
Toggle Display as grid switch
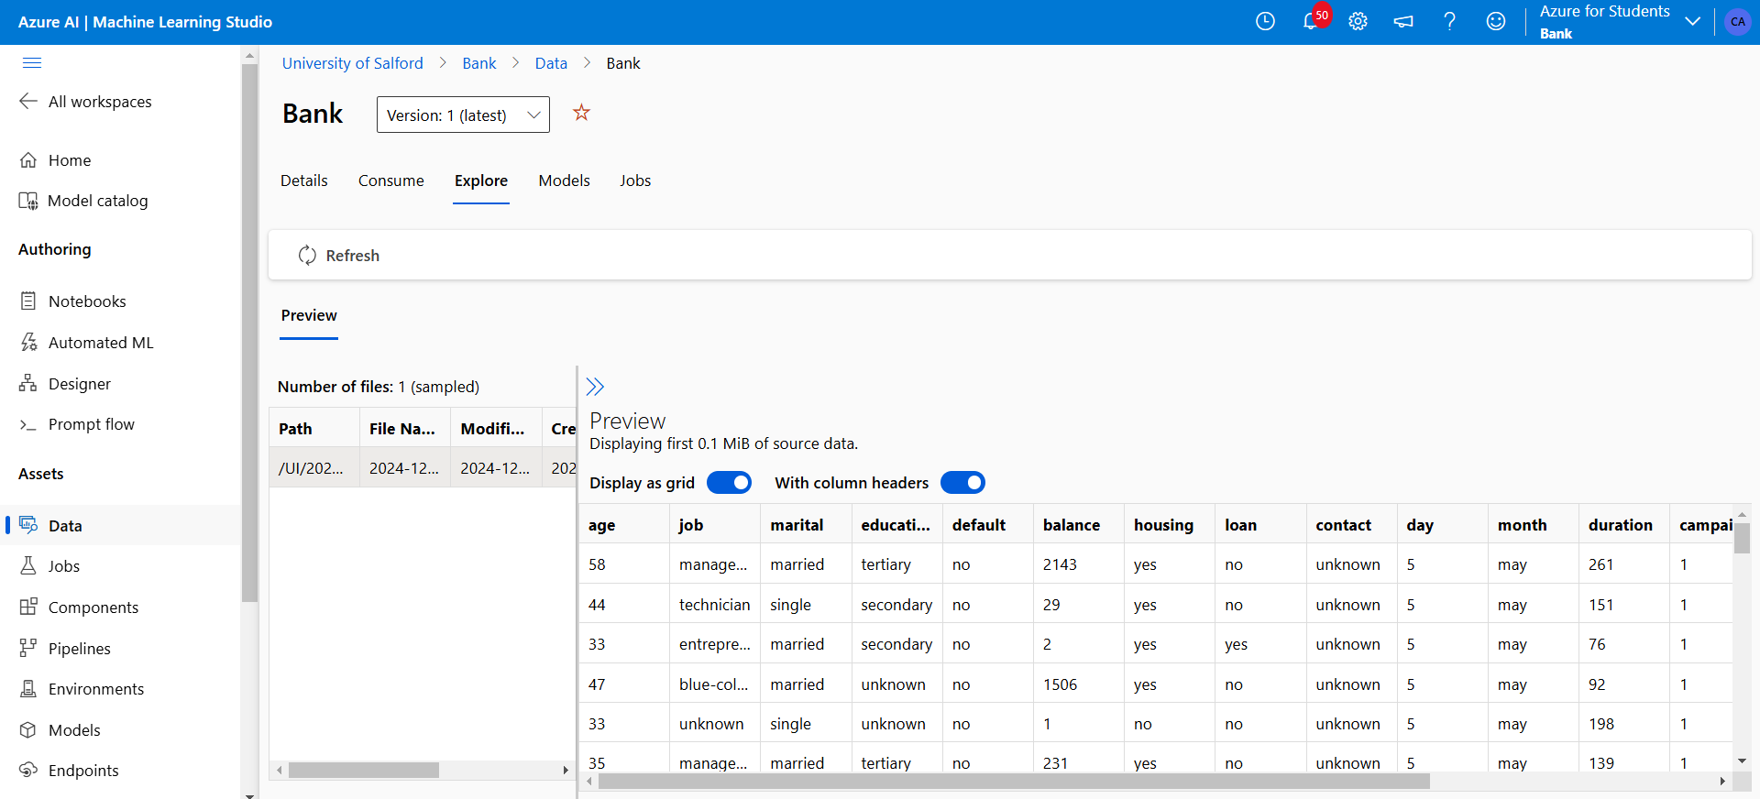pyautogui.click(x=729, y=483)
